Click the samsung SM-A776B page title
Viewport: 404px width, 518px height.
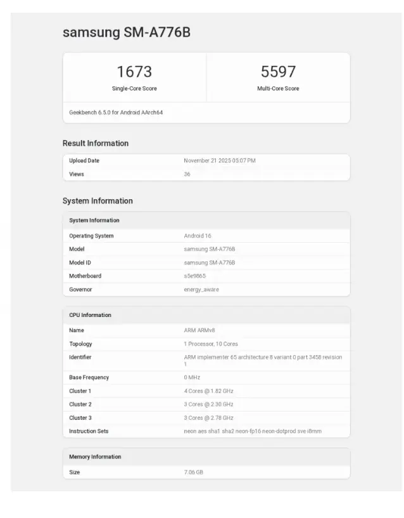[x=126, y=32]
